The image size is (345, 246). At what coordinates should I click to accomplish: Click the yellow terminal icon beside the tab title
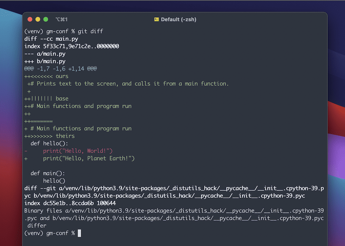pos(157,19)
